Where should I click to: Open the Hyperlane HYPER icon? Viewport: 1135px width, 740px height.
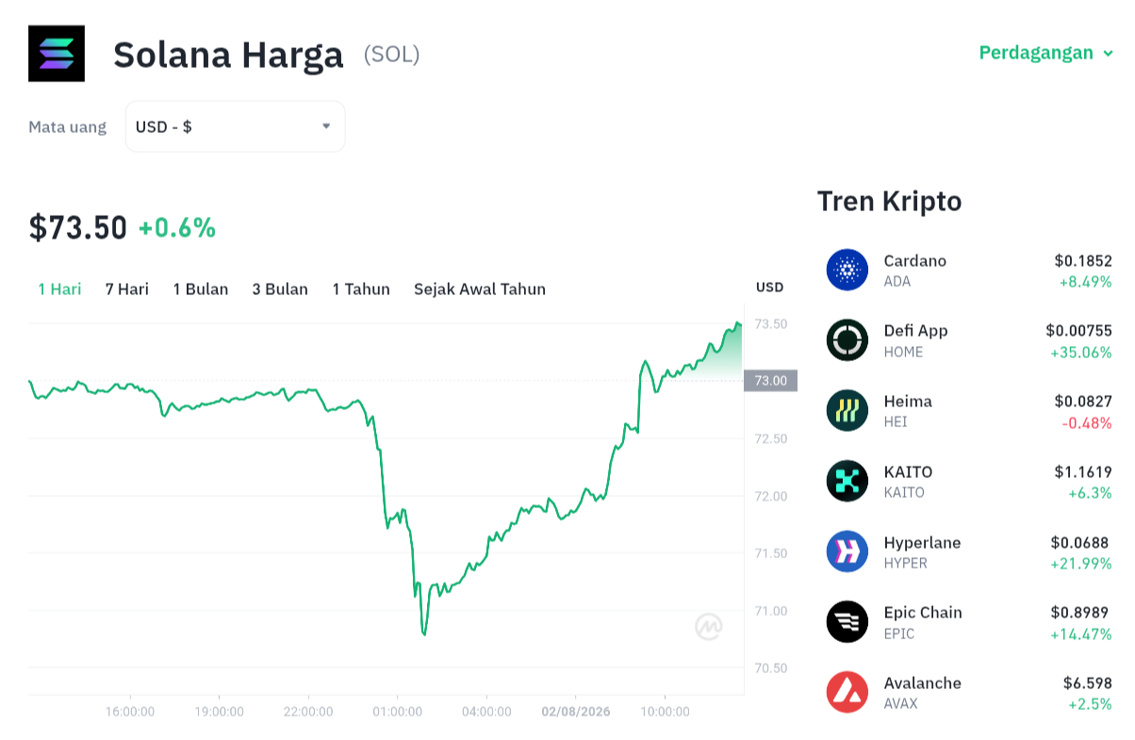pyautogui.click(x=847, y=551)
